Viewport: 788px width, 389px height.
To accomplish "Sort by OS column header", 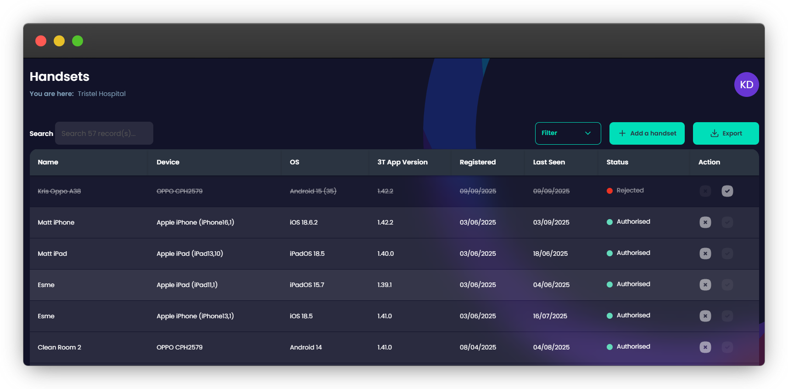I will pos(294,162).
